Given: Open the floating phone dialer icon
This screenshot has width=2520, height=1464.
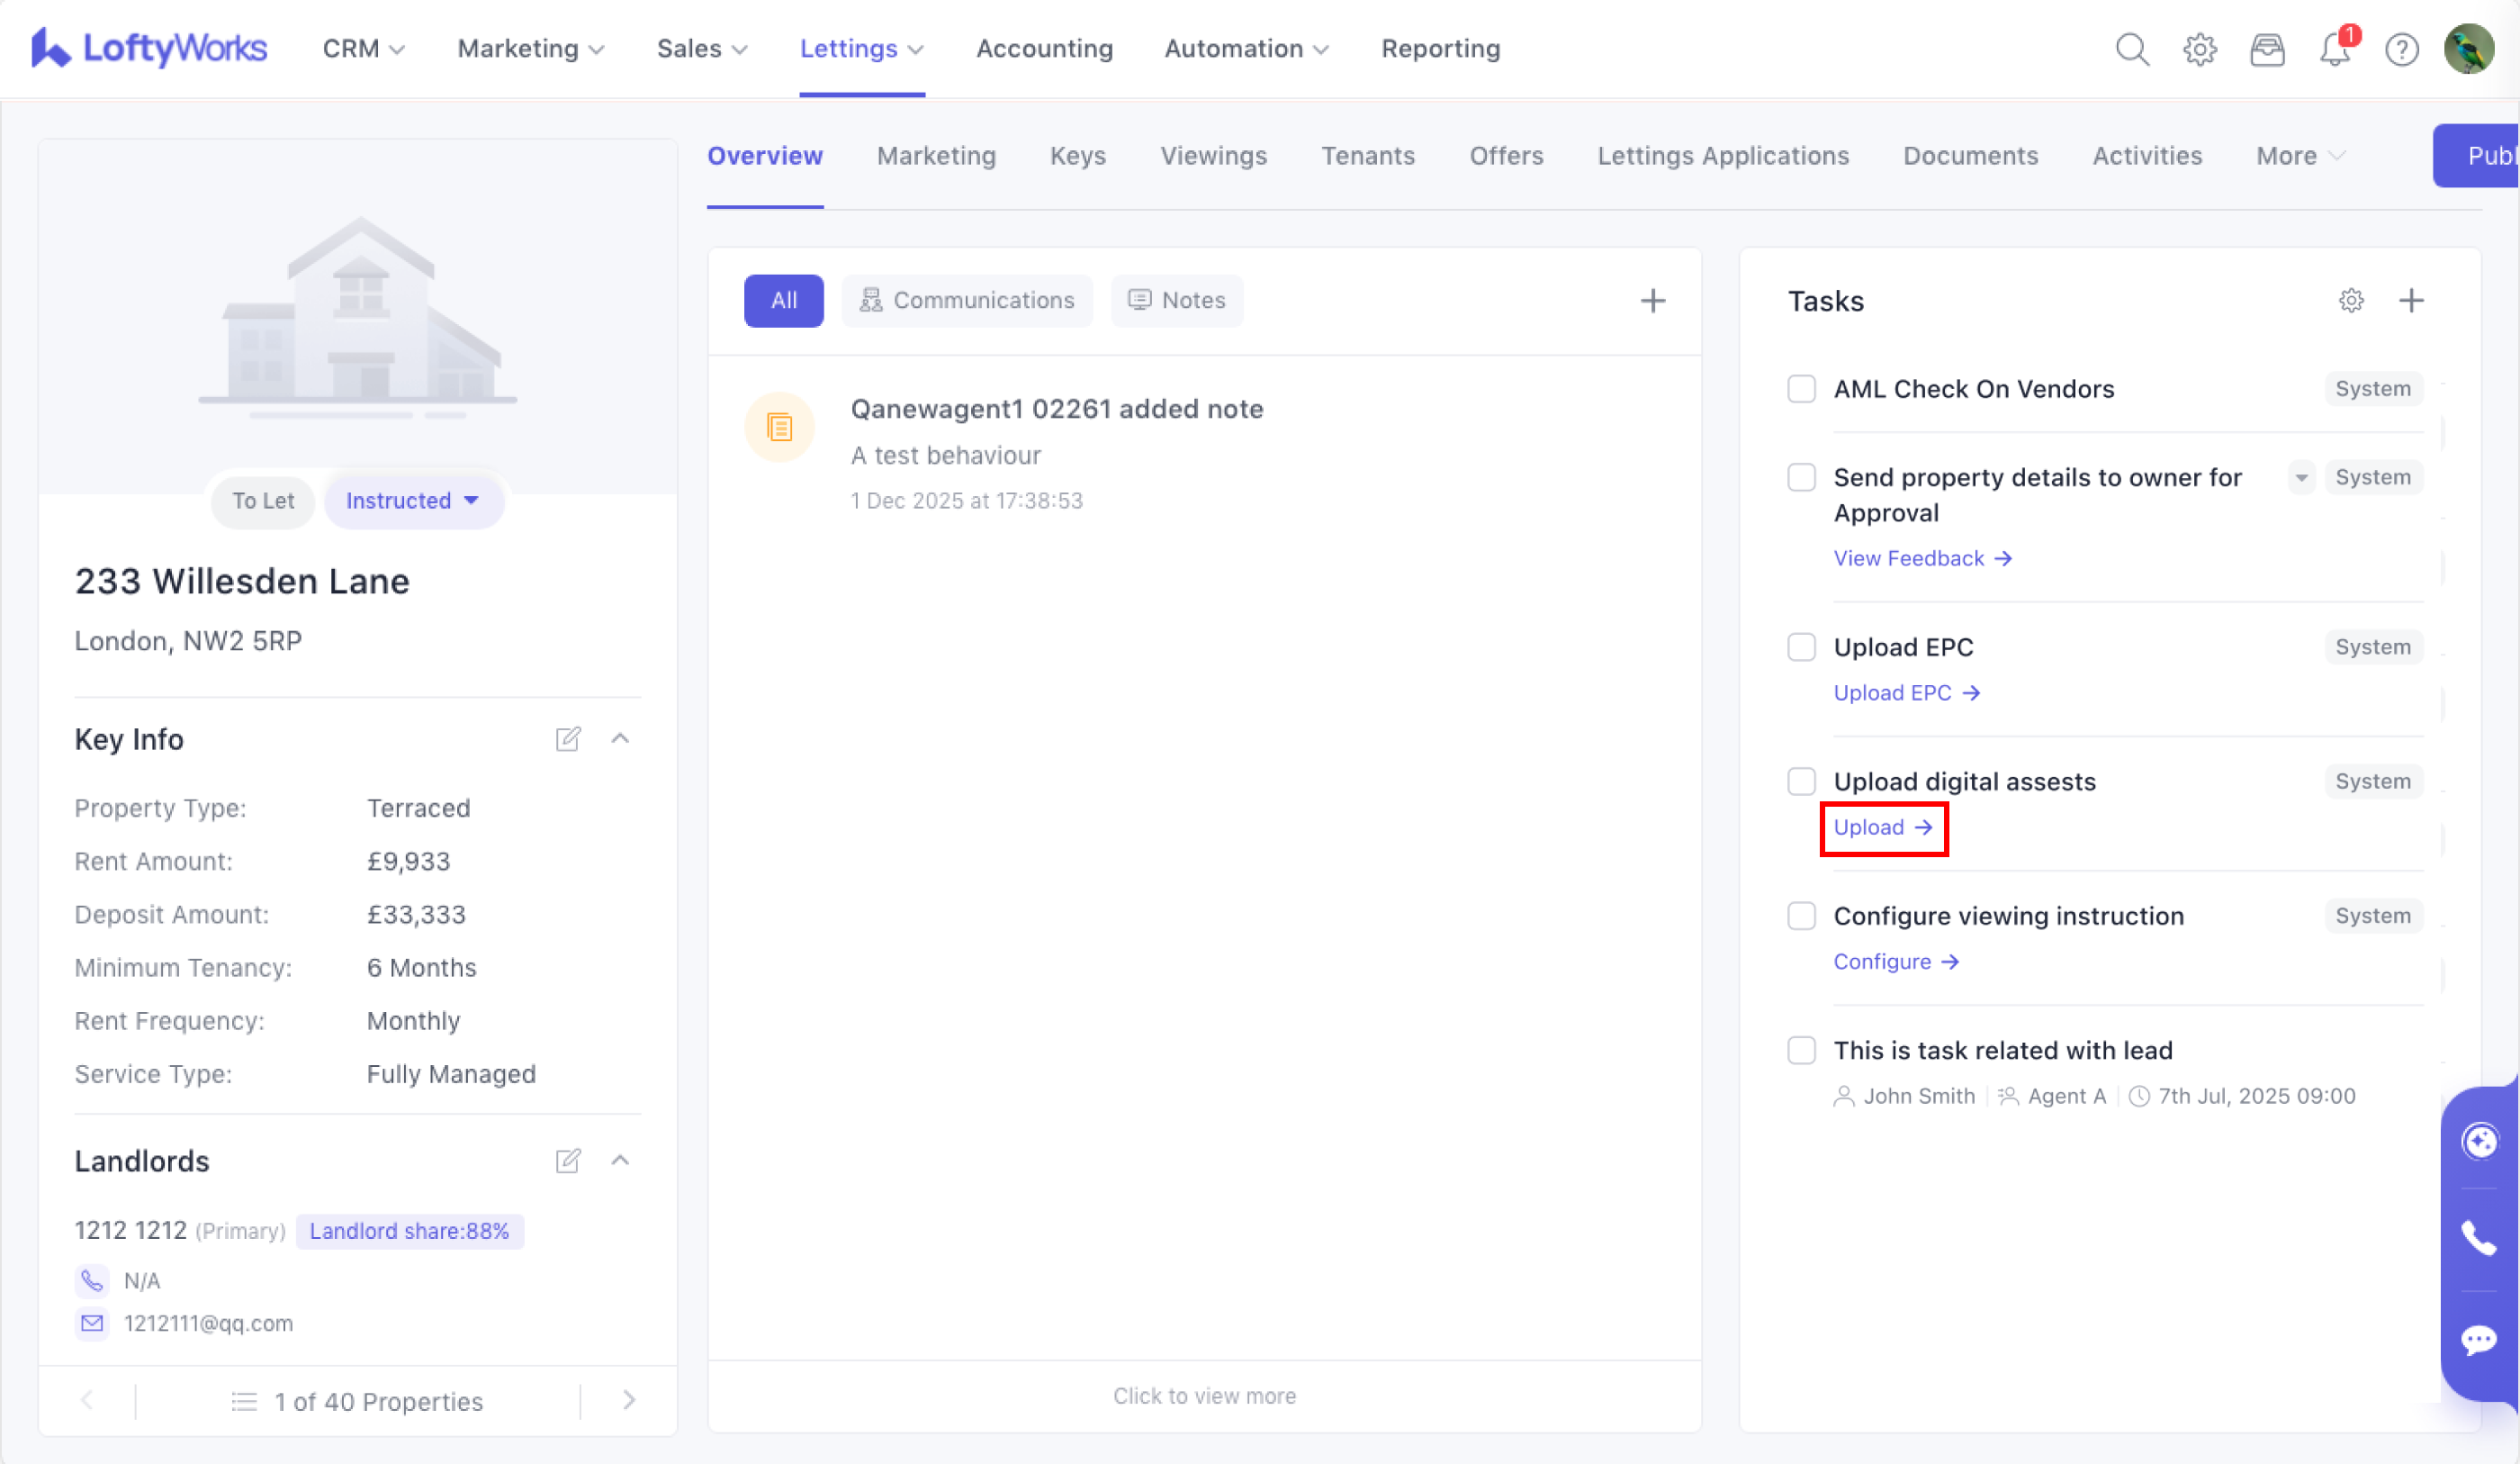Looking at the screenshot, I should pyautogui.click(x=2478, y=1238).
